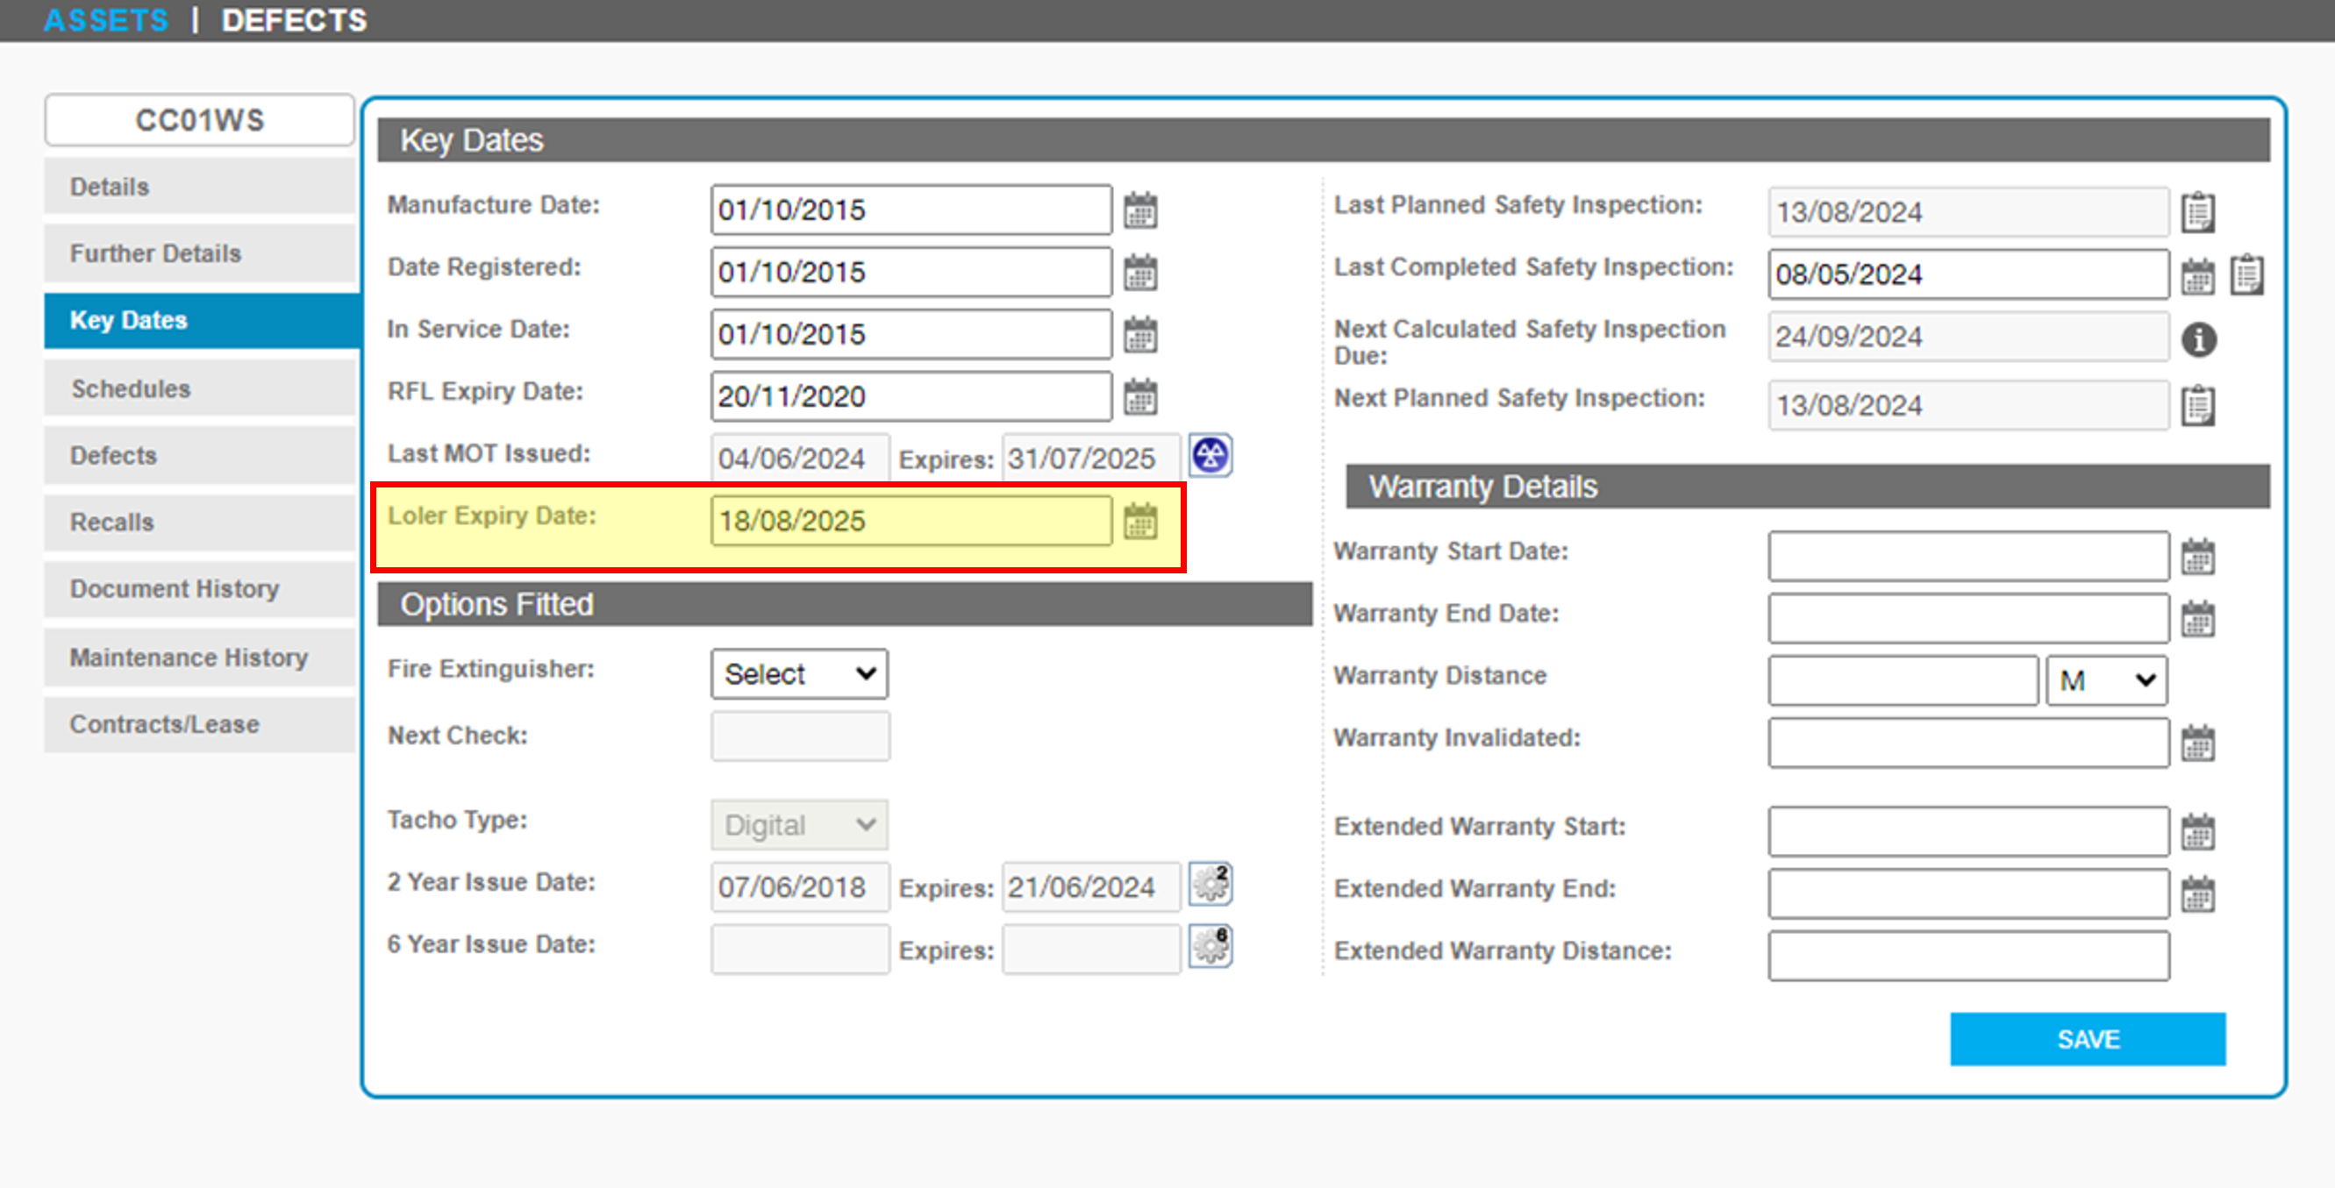The image size is (2335, 1188).
Task: Click the SAVE button
Action: click(2088, 1039)
